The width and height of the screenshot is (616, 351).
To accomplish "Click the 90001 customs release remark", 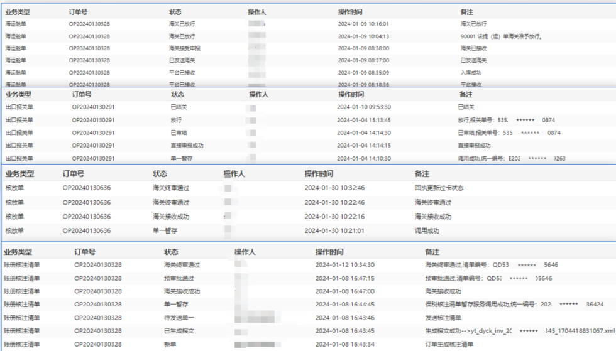I will point(500,36).
